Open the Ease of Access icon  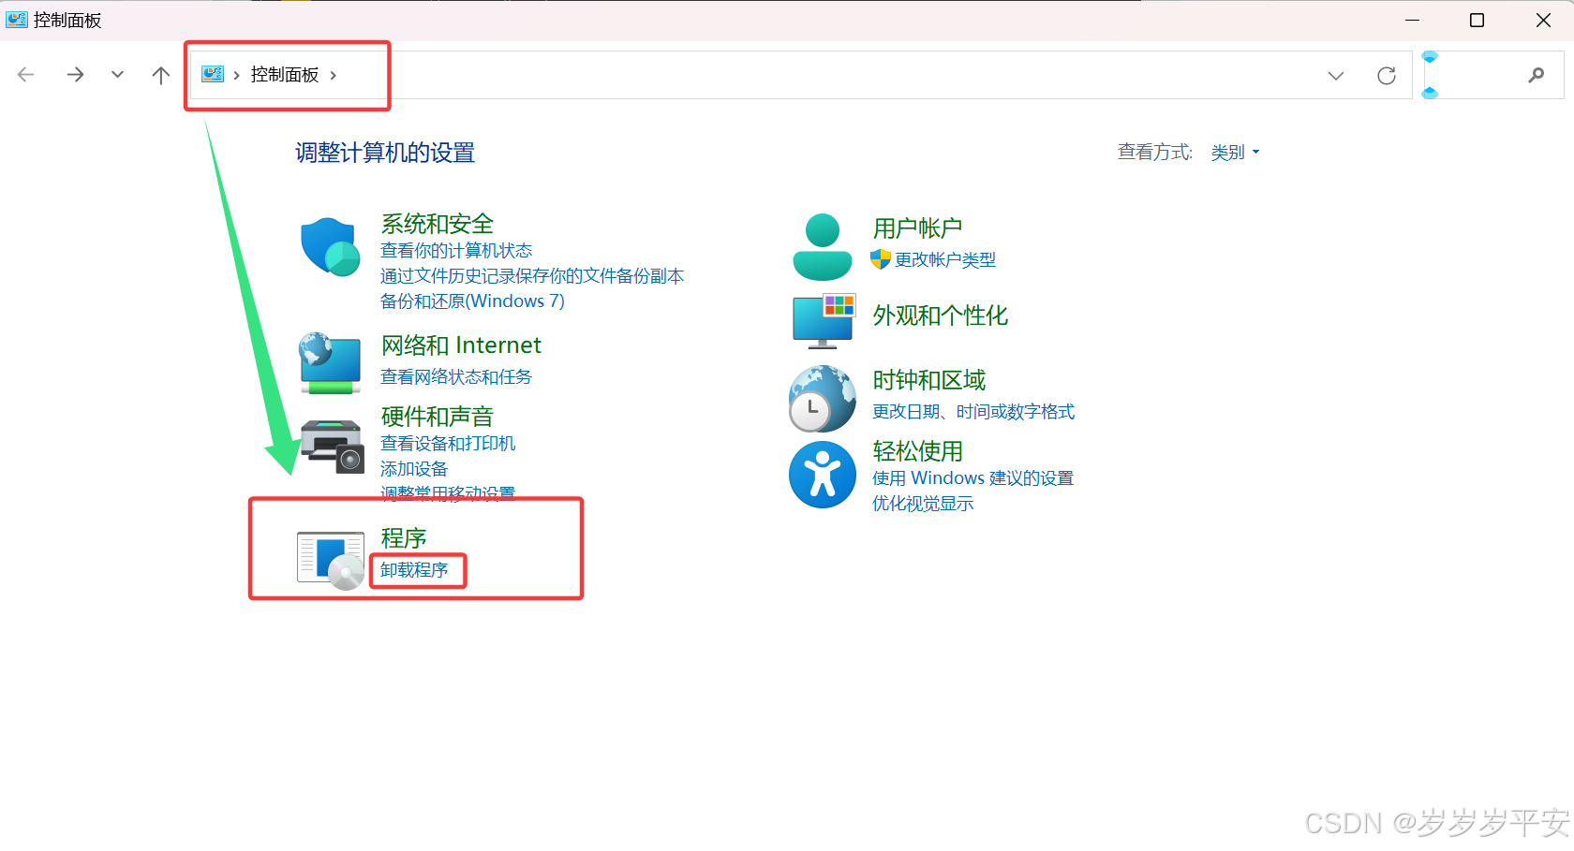tap(823, 475)
